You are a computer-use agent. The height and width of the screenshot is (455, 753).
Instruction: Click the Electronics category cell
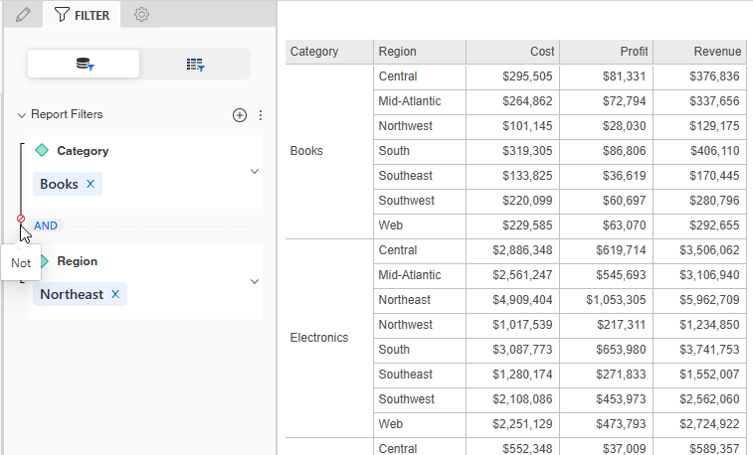point(319,338)
